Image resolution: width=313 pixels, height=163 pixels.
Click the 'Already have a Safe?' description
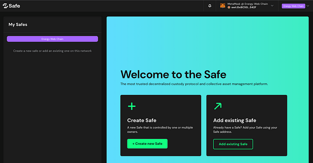[245, 130]
